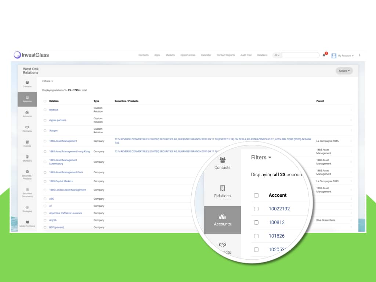Open the Apporteur d'affaires Lausanne link

point(66,213)
